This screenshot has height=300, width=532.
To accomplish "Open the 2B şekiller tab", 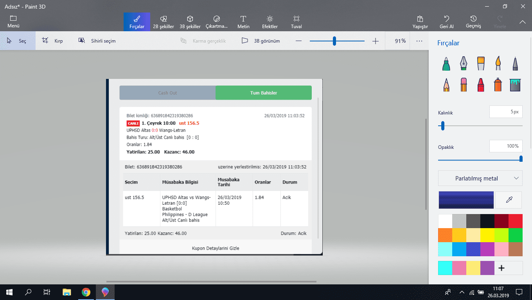I will (x=164, y=22).
